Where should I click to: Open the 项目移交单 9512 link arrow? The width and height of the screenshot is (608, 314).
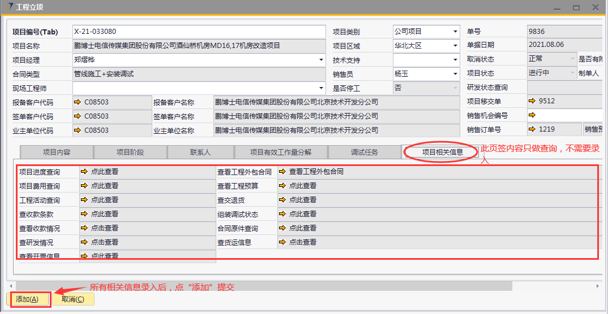point(532,102)
